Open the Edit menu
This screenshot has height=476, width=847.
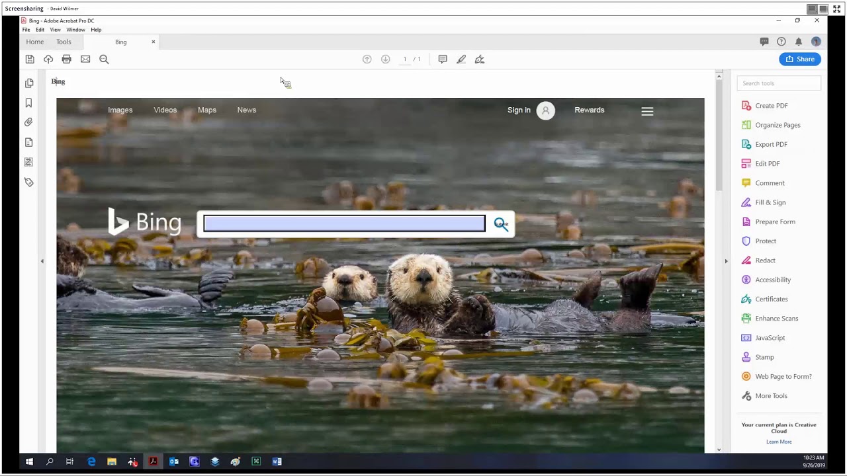coord(40,30)
